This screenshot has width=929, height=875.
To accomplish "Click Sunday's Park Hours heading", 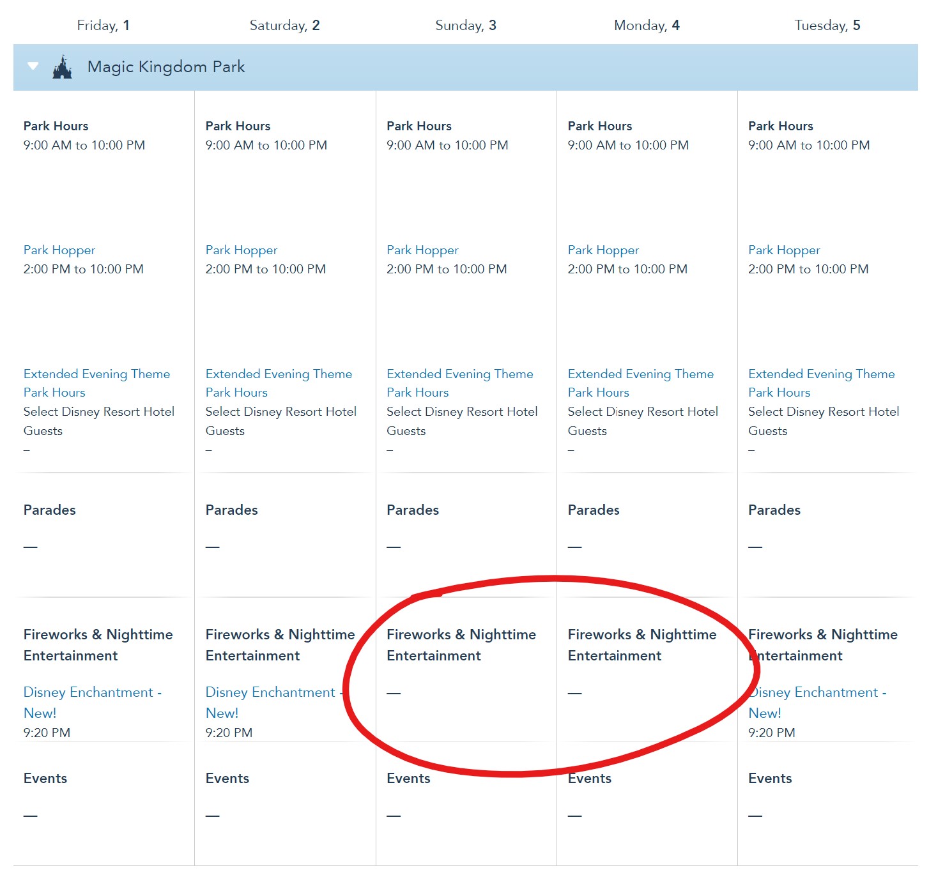I will click(x=419, y=126).
